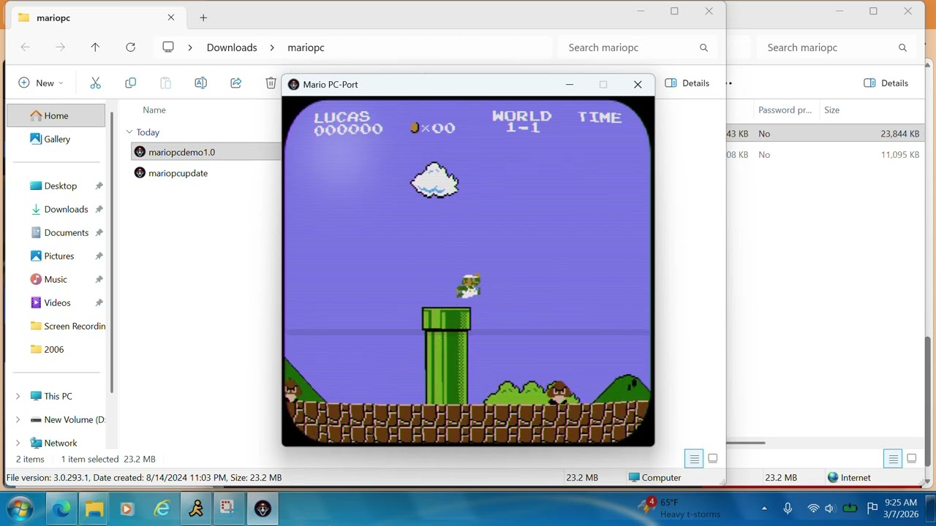
Task: Open Gallery in navigation pane
Action: (56, 139)
